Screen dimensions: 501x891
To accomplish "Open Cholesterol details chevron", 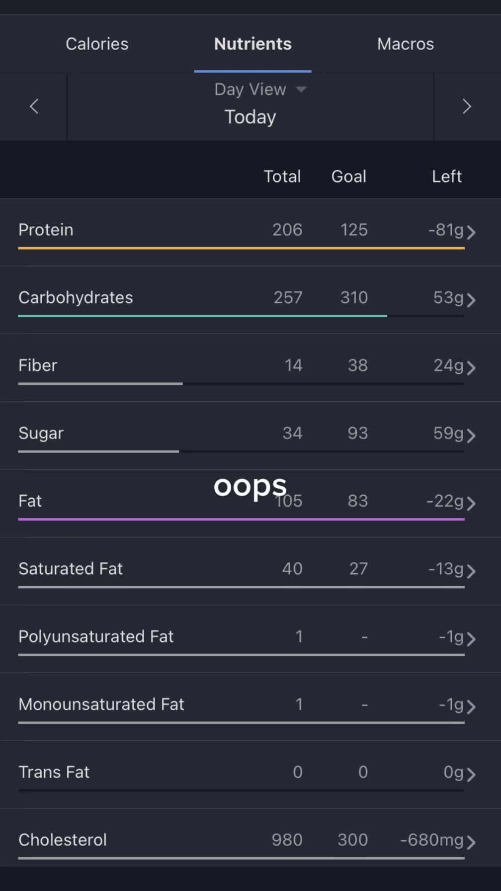I will 471,842.
